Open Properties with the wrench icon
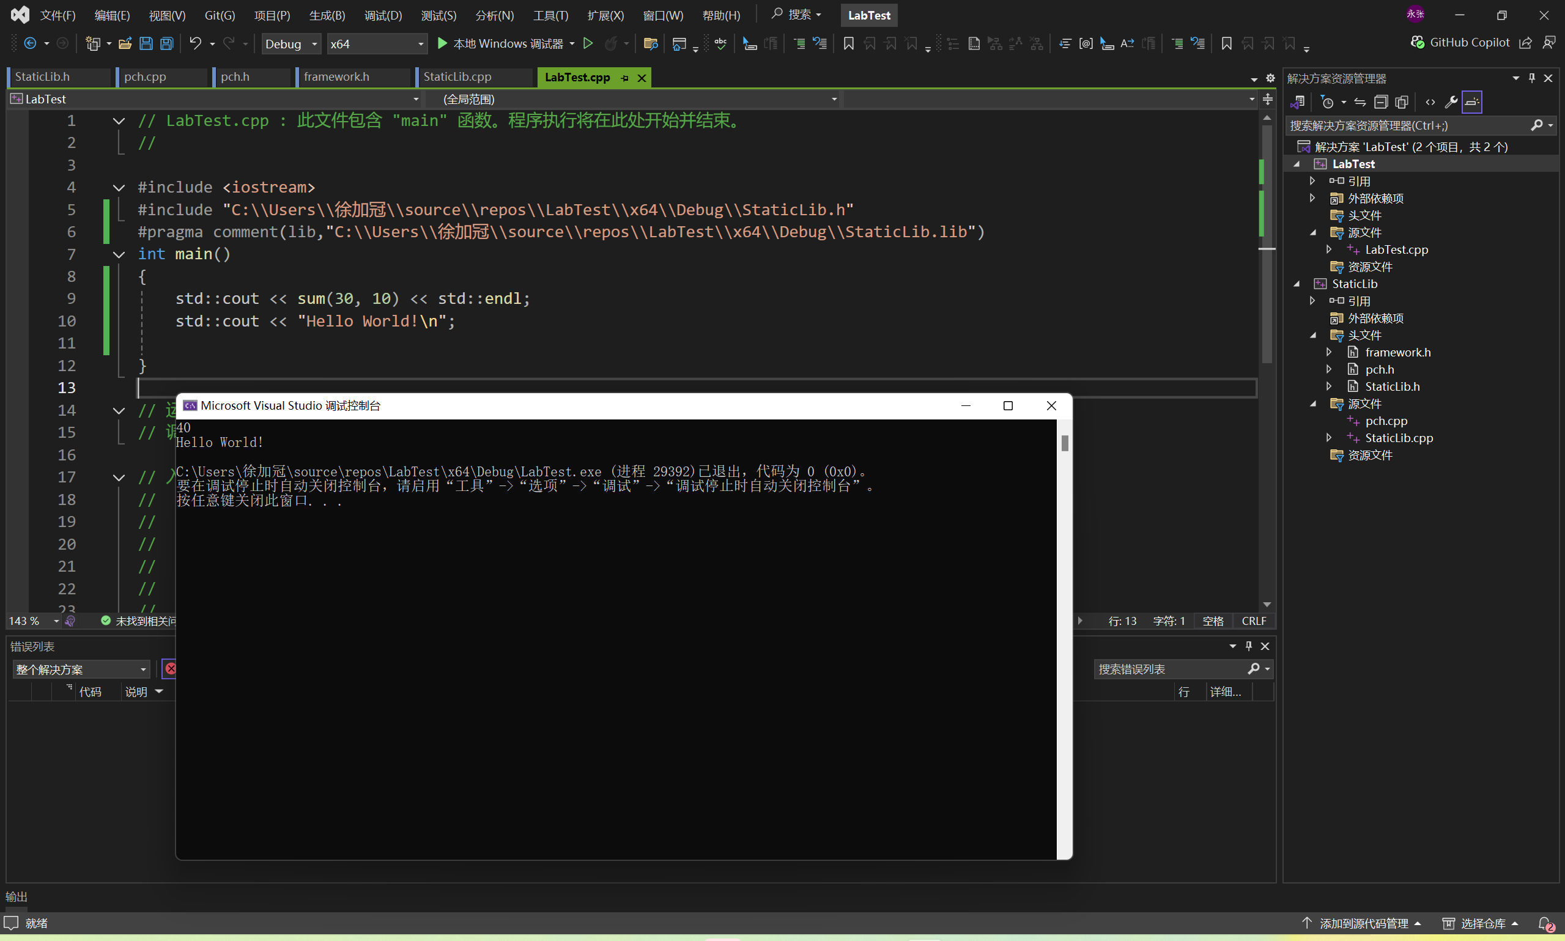 1451,102
